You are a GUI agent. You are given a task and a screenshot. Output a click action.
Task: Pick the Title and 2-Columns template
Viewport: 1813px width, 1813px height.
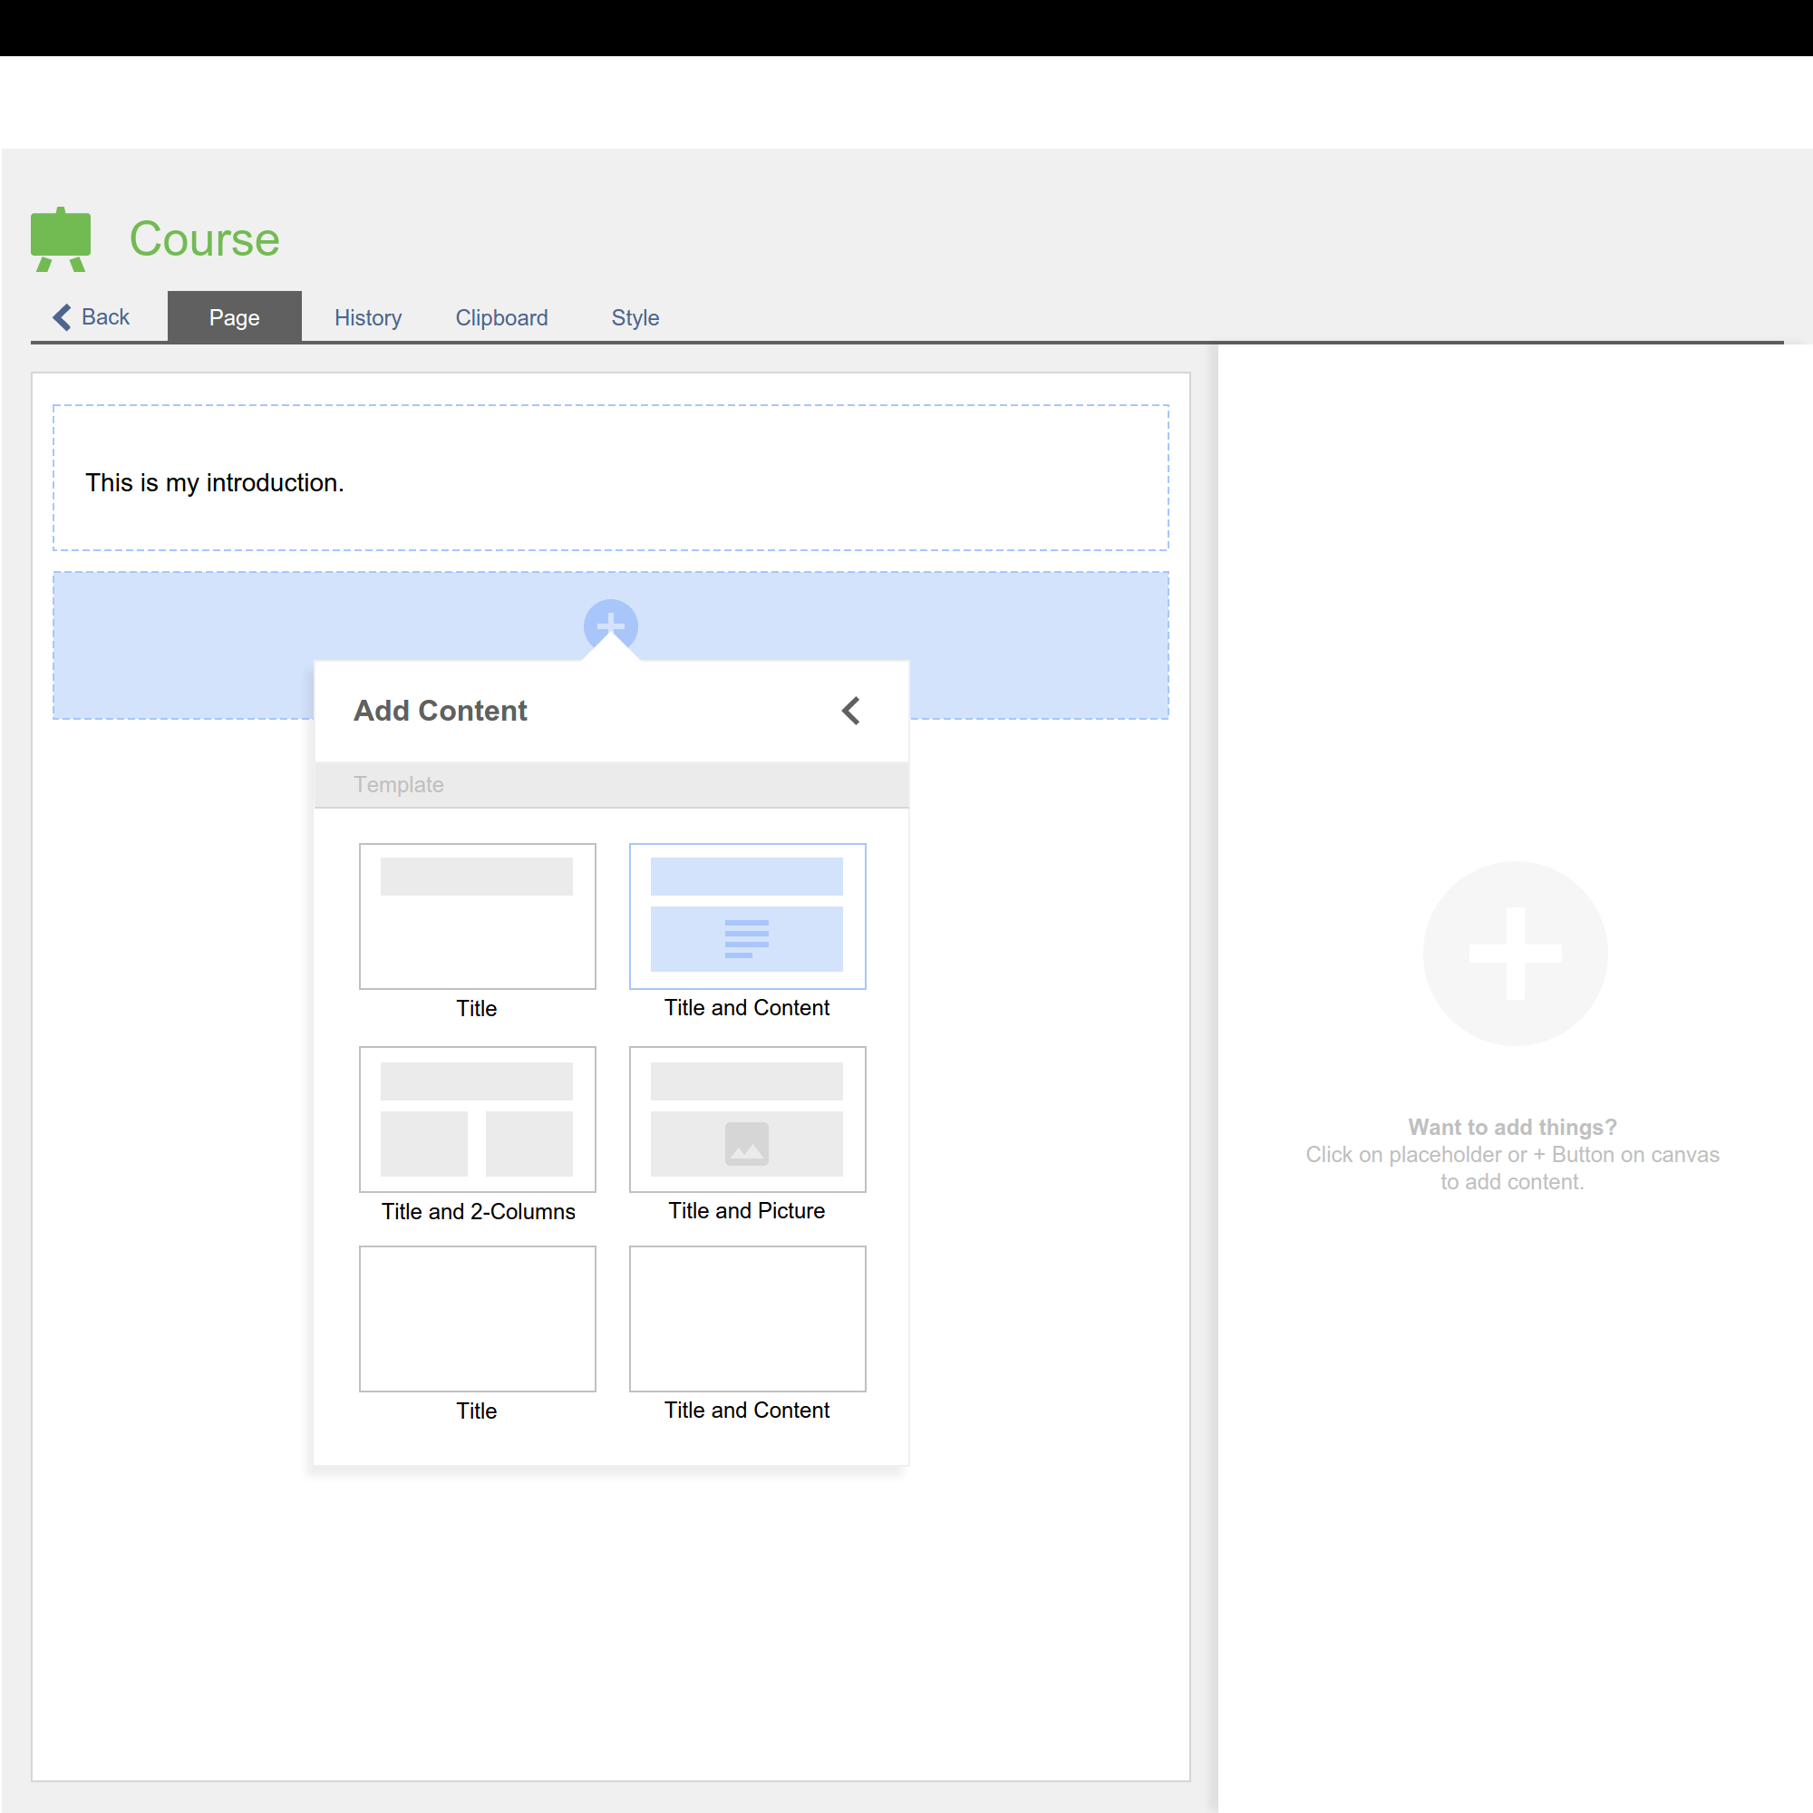coord(477,1119)
